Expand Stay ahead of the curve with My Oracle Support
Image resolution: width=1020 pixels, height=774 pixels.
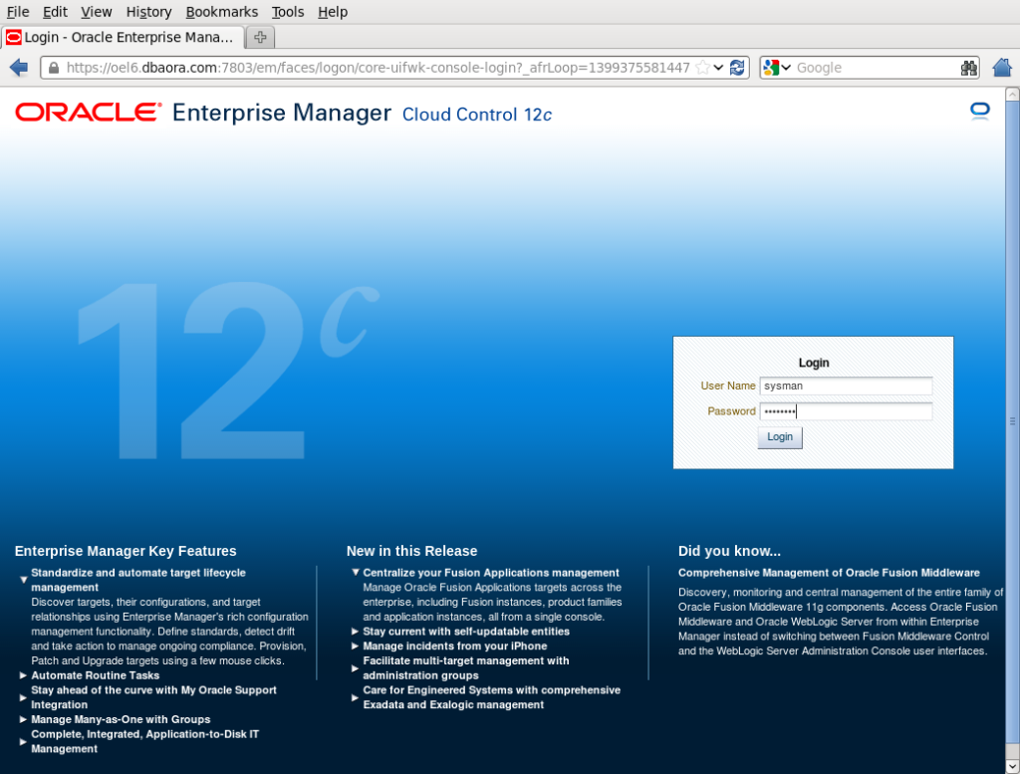(24, 697)
